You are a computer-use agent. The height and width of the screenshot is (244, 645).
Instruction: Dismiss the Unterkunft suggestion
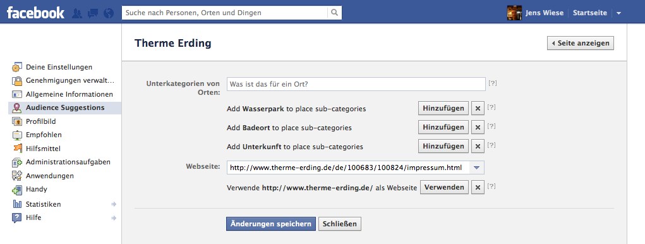478,146
